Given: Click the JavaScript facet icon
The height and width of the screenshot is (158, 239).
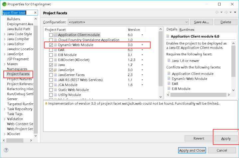Looking at the screenshot, I should coord(56,70).
